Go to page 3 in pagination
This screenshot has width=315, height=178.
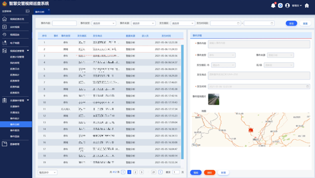click(142, 172)
